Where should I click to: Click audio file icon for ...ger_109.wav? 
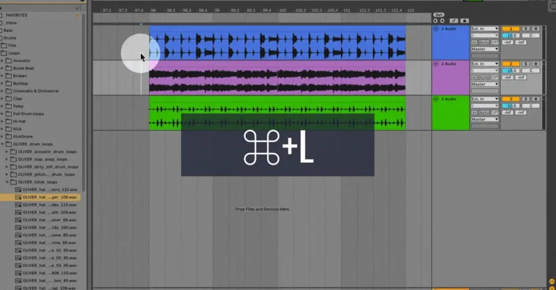click(18, 197)
